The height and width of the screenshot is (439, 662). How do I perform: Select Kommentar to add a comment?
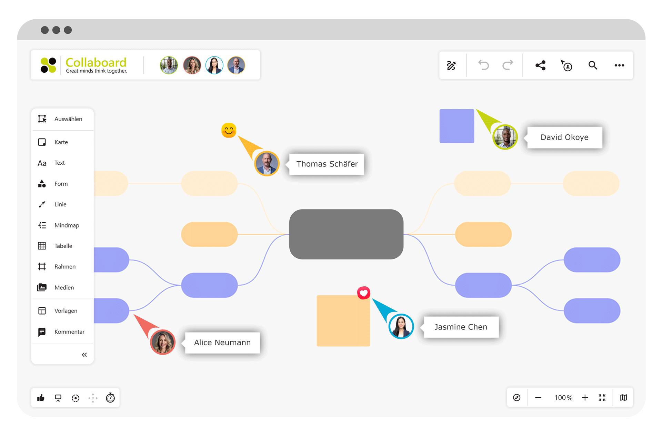click(69, 331)
